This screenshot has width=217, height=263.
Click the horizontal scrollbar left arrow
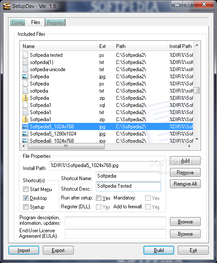point(24,146)
